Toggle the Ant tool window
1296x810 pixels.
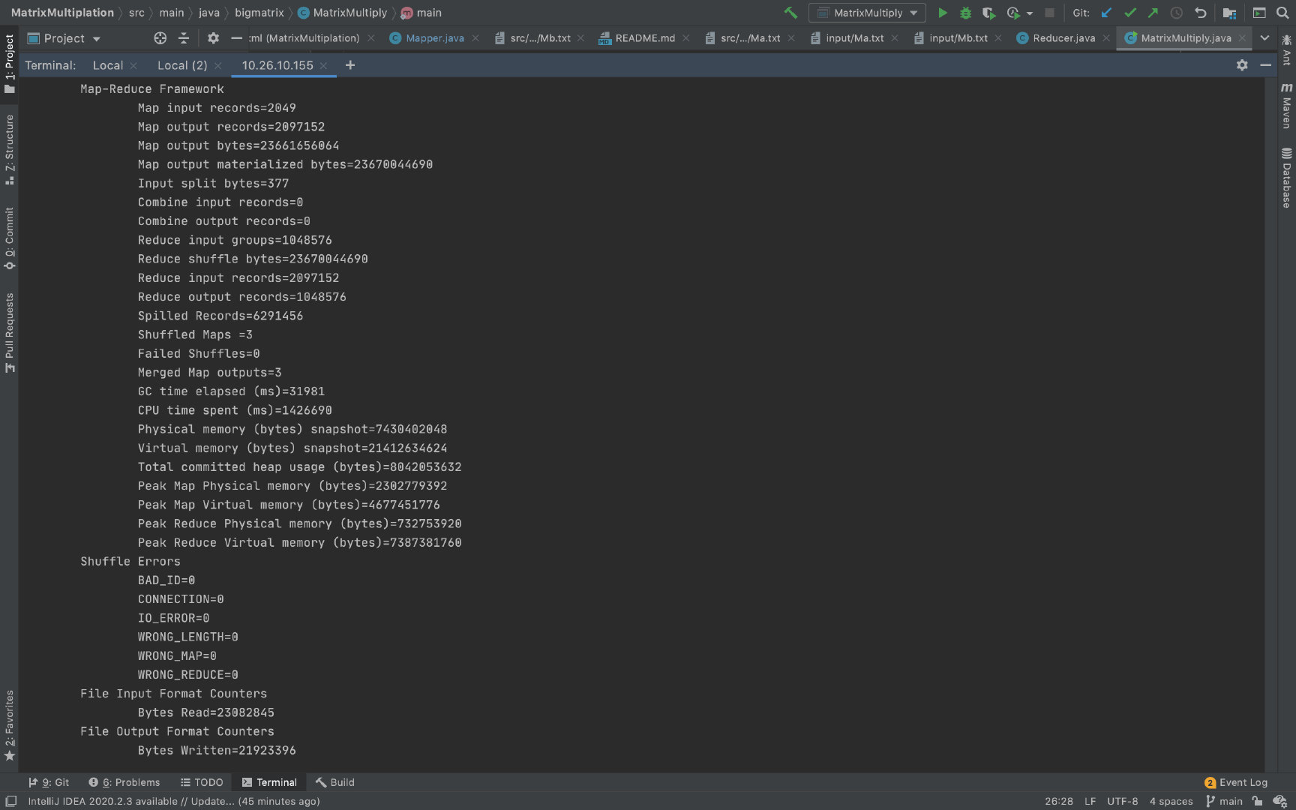[1287, 49]
